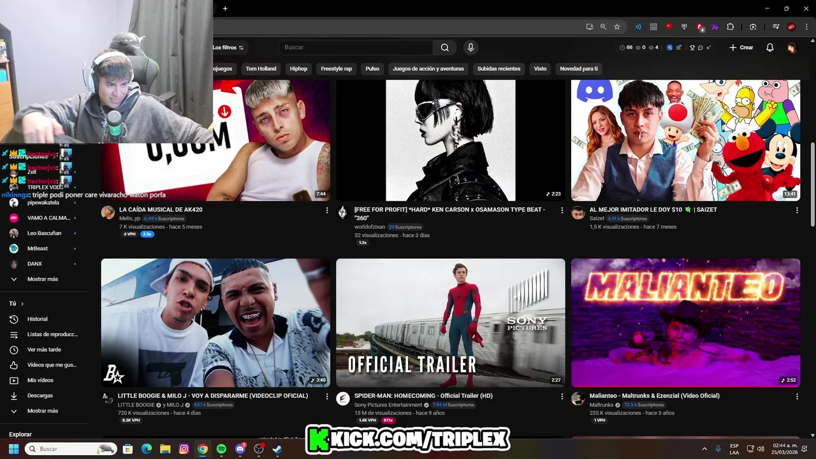Expand Mostrar más under Tú section

coord(42,411)
